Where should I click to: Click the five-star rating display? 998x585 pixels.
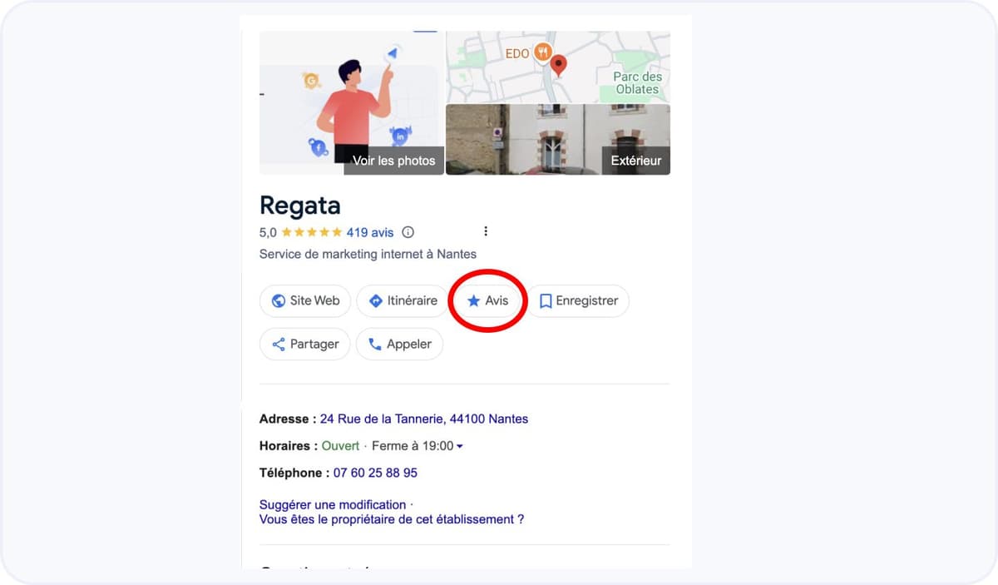311,232
